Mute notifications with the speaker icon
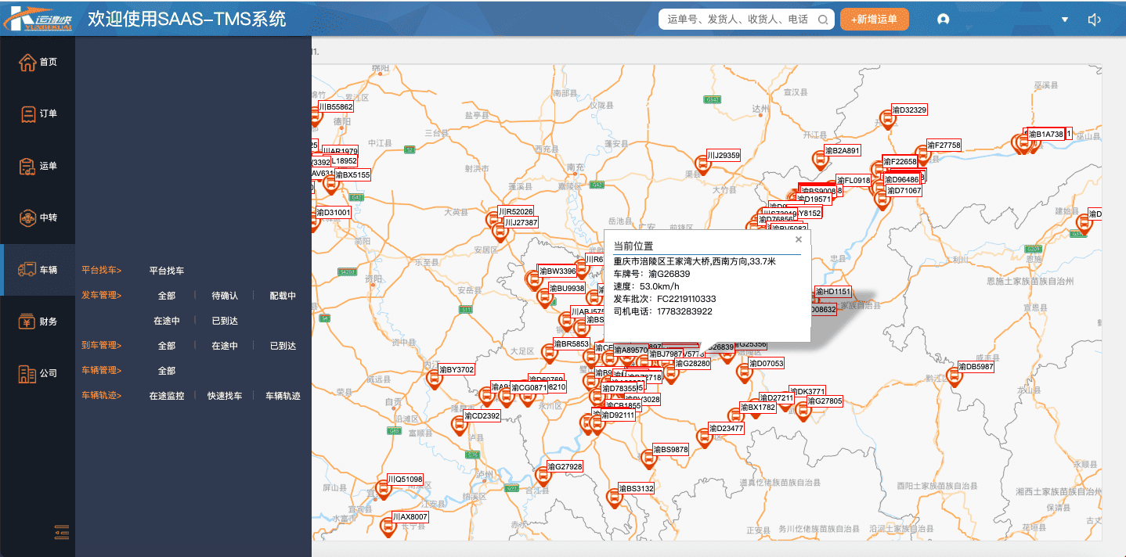This screenshot has width=1126, height=557. pos(1095,20)
